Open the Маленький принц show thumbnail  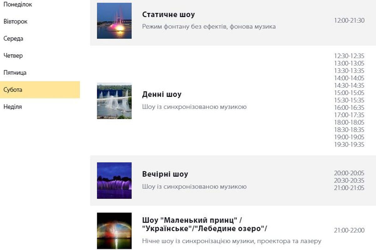click(114, 231)
